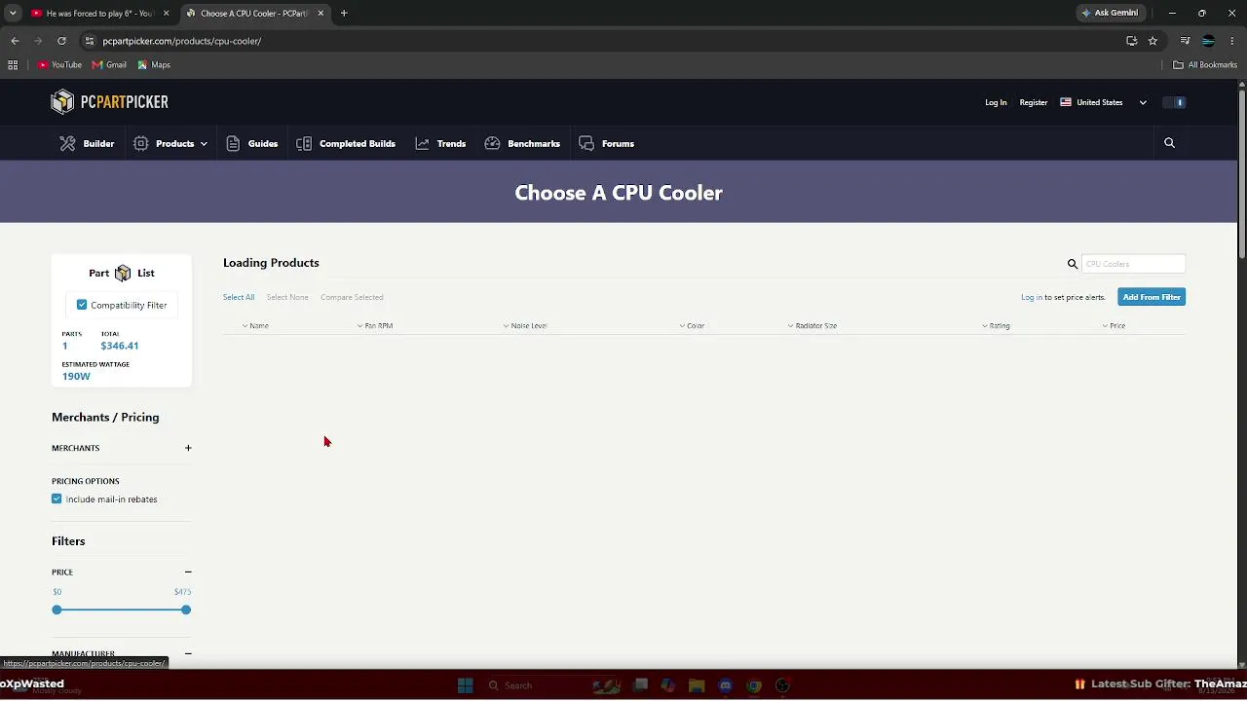
Task: Click Ask Gemini button
Action: coord(1110,14)
